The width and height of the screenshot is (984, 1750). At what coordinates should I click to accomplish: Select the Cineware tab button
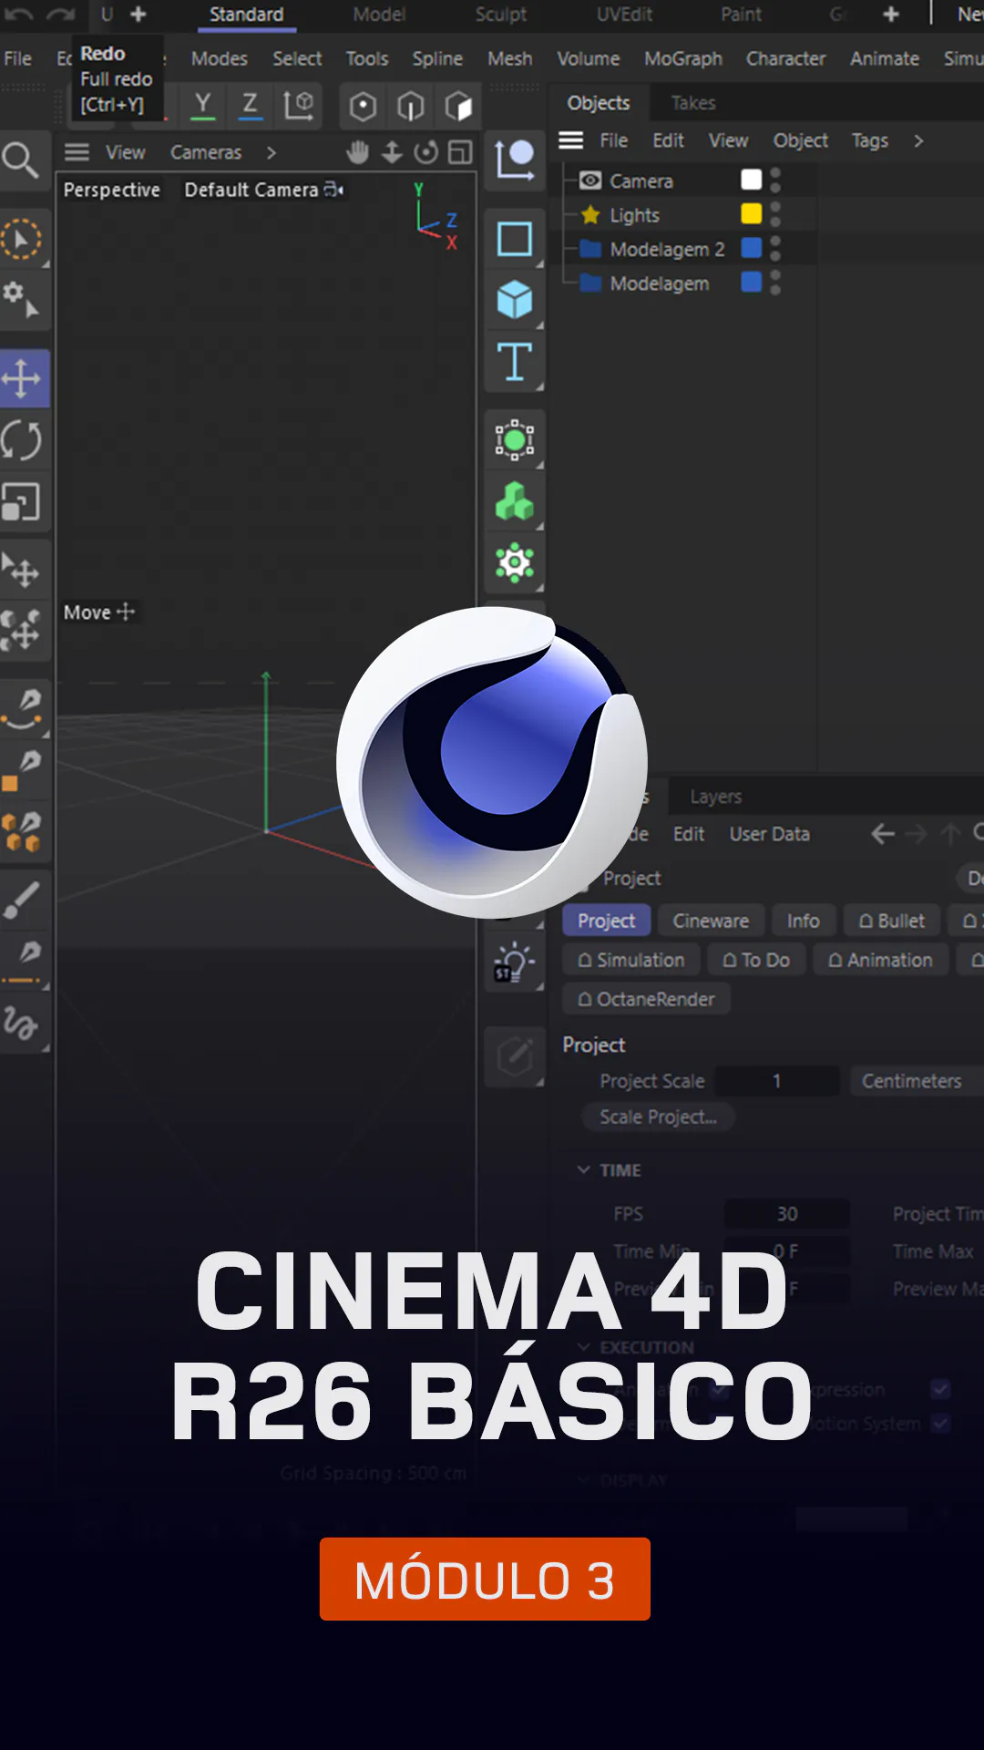pyautogui.click(x=711, y=921)
